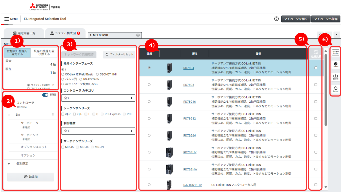Click the RD78G8 product image
This screenshot has height=192, width=342.
click(169, 85)
